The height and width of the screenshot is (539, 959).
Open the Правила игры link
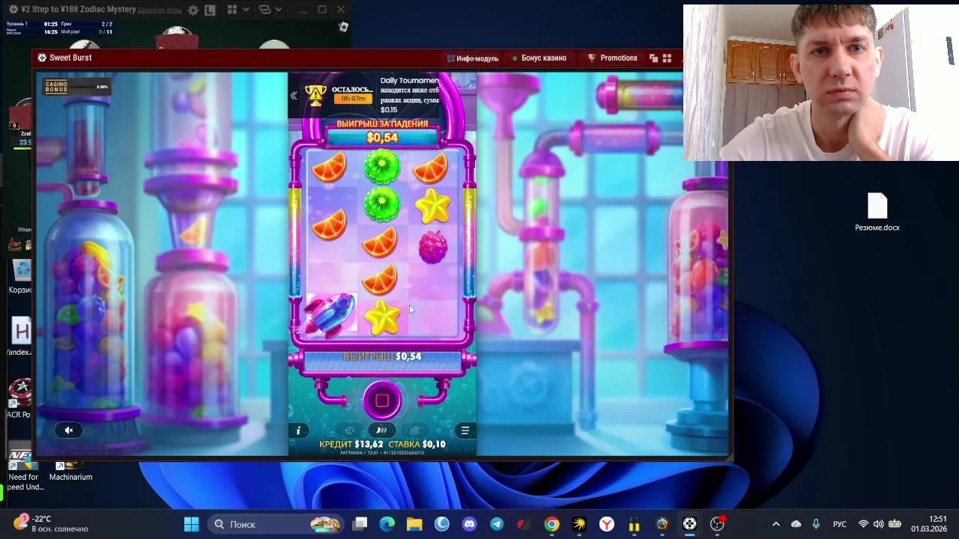(160, 10)
